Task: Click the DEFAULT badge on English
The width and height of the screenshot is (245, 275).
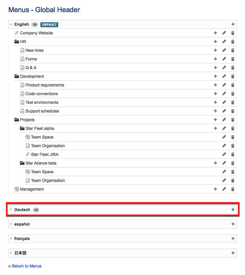Action: 49,25
